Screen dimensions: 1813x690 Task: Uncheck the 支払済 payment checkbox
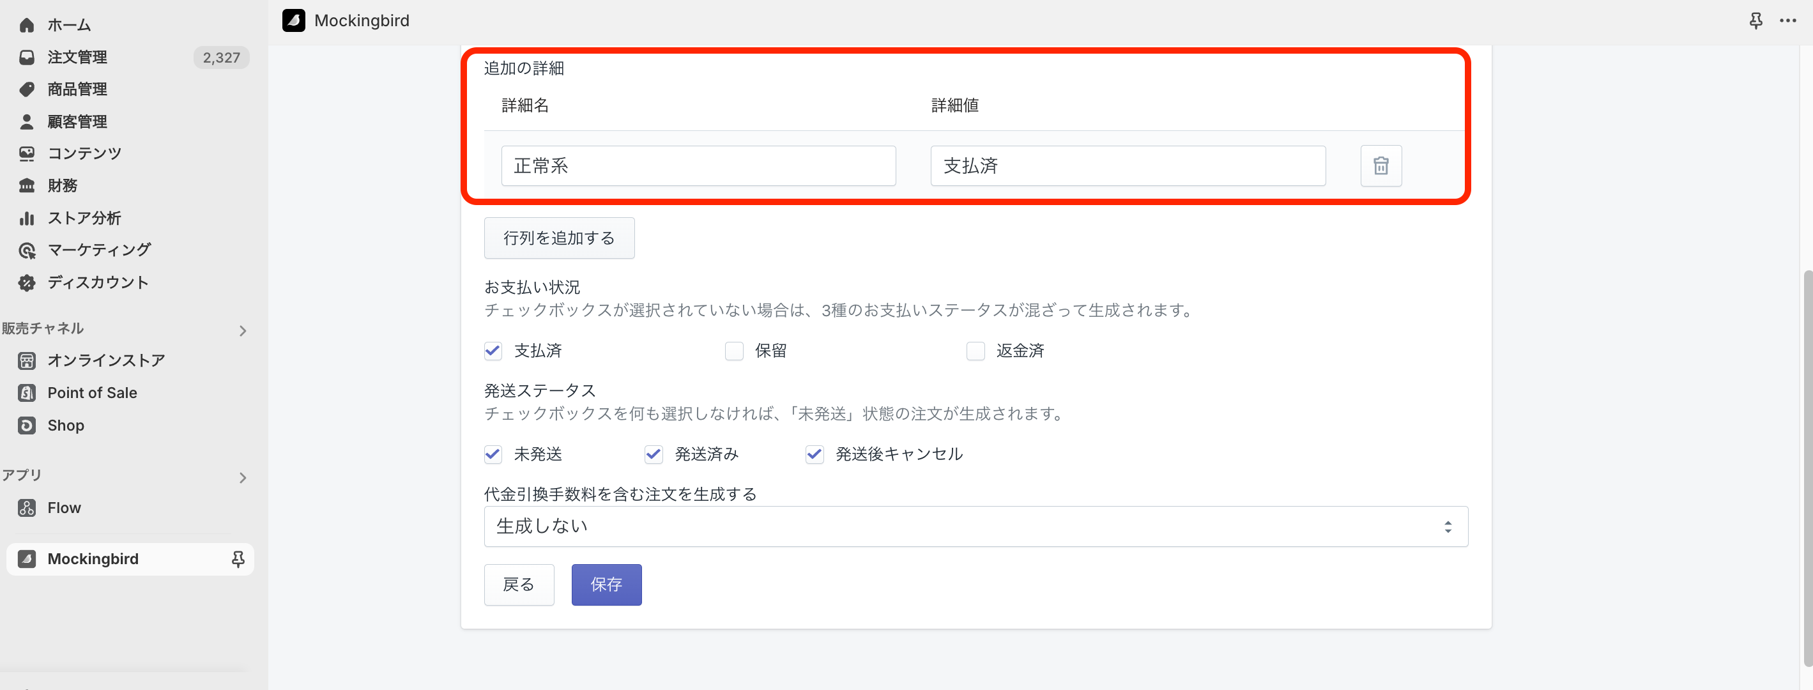click(493, 351)
